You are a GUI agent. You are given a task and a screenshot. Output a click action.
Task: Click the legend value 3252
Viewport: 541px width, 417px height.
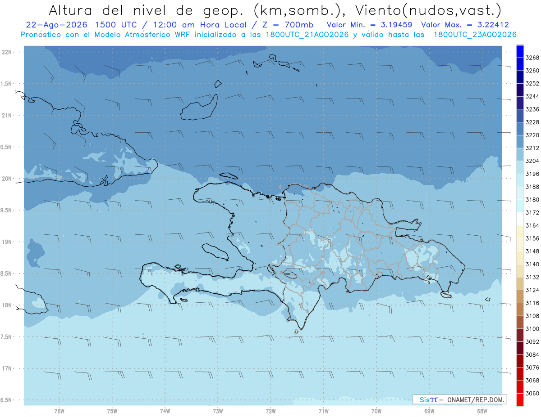pos(532,84)
